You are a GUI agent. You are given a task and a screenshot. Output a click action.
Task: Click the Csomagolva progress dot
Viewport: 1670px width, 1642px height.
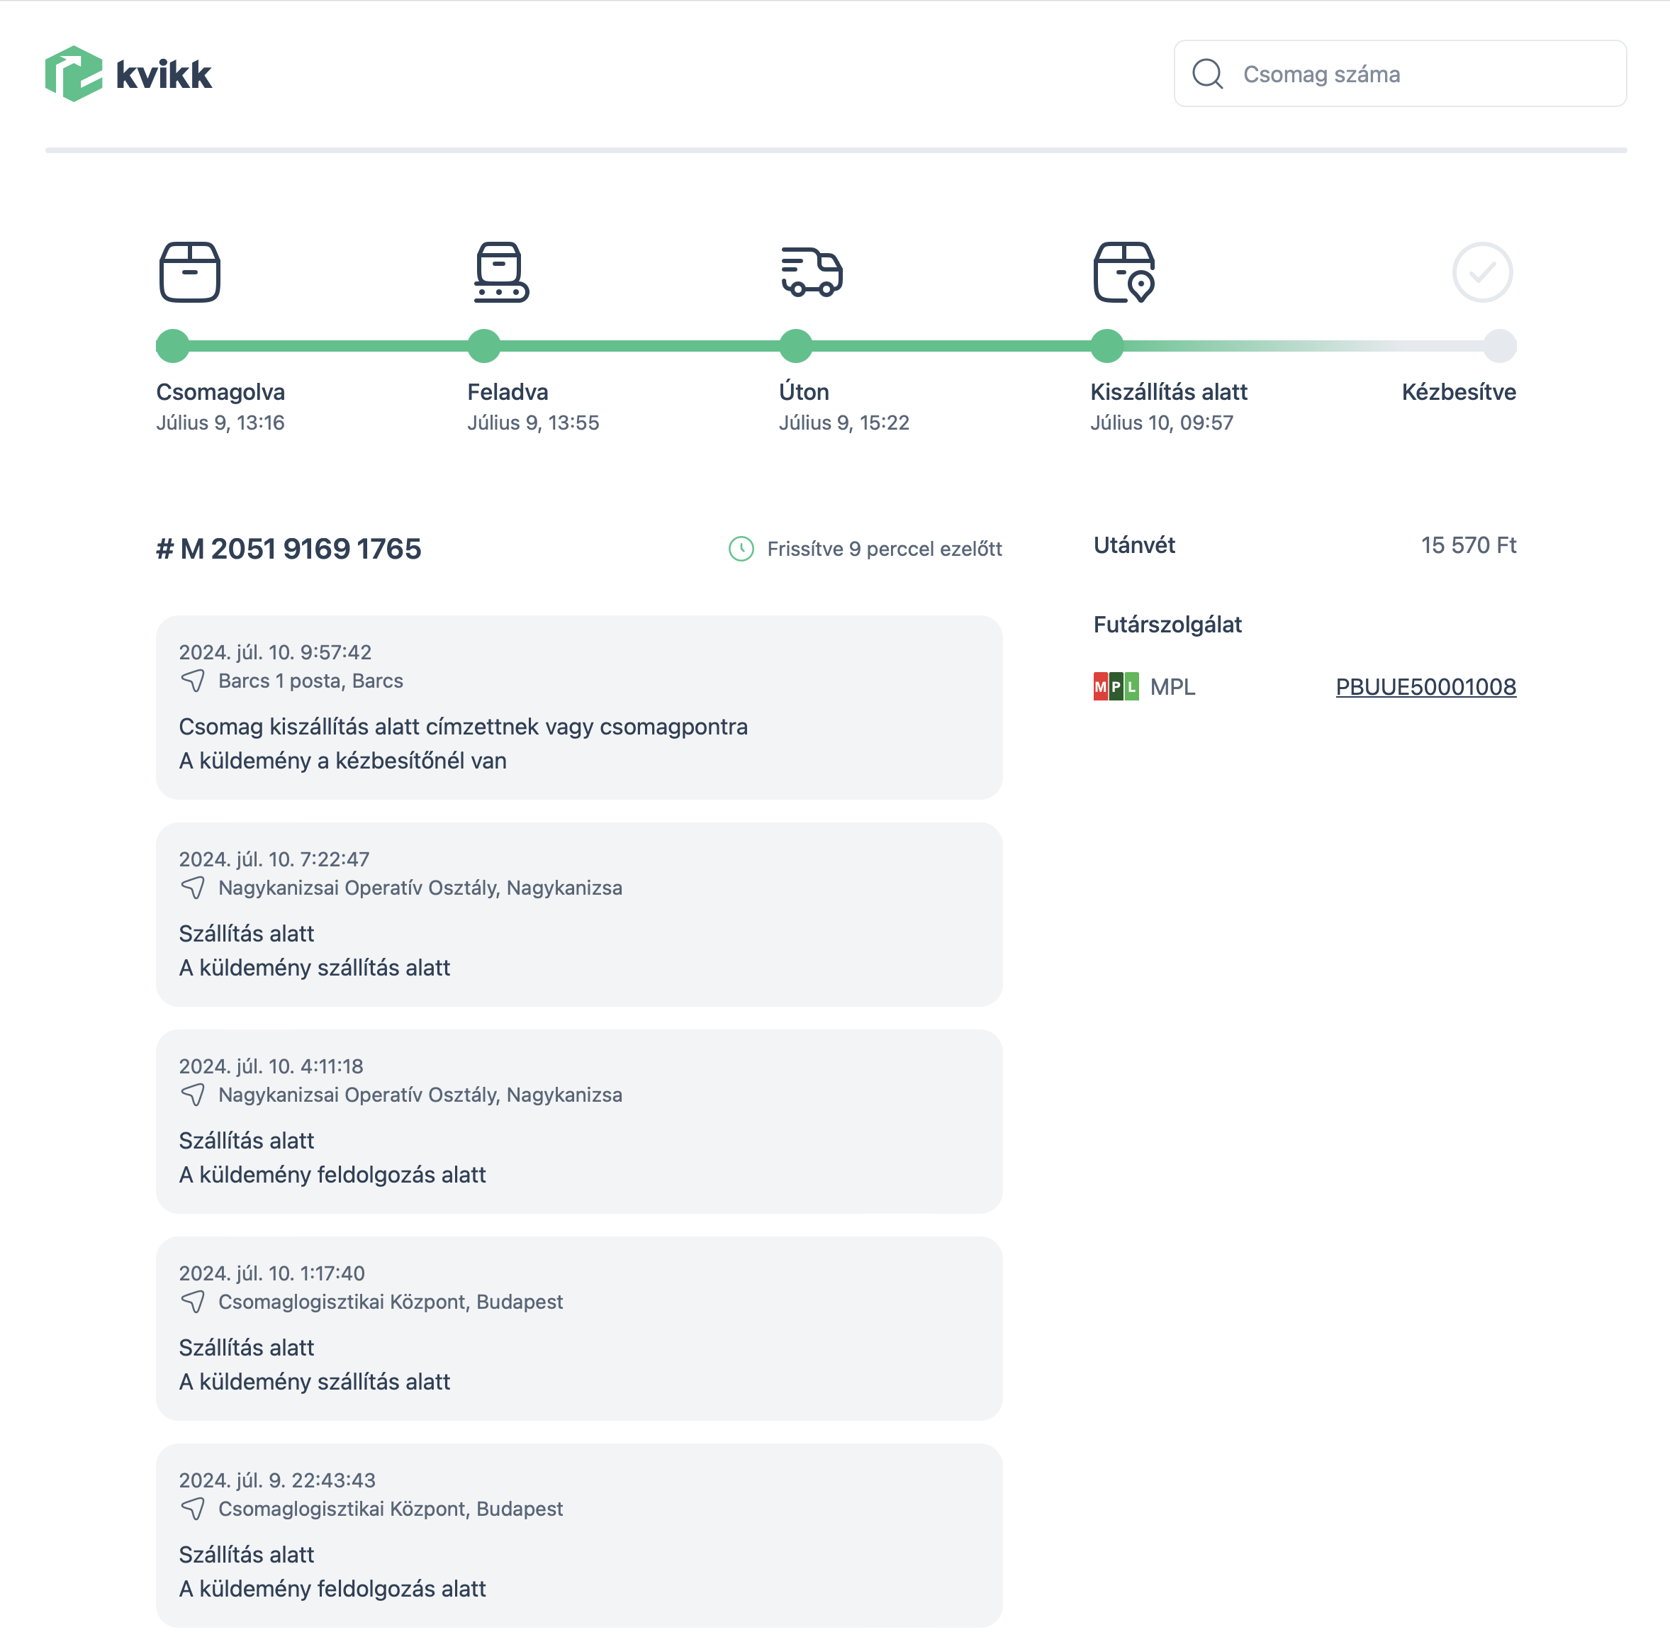(x=172, y=346)
